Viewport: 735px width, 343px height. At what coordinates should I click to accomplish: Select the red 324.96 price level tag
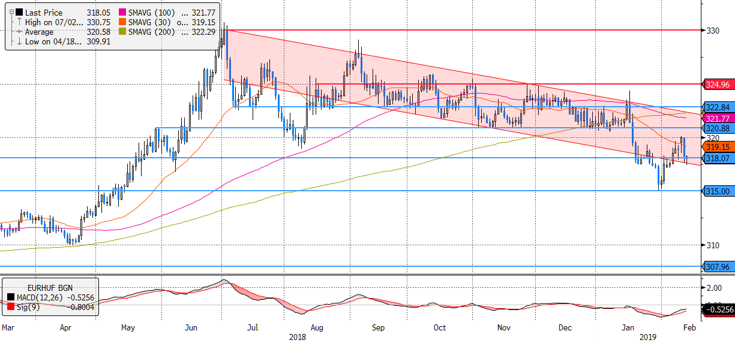[x=717, y=85]
